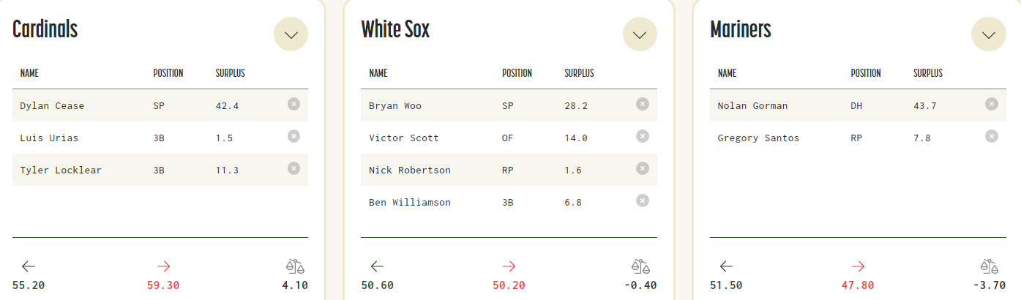Remove Gregory Santos from the trade
The image size is (1021, 300).
point(991,136)
